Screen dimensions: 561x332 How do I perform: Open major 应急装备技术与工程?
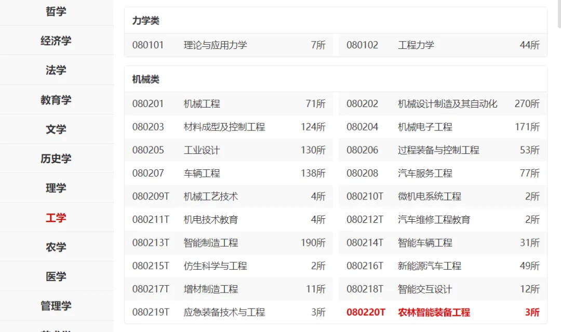tap(224, 312)
